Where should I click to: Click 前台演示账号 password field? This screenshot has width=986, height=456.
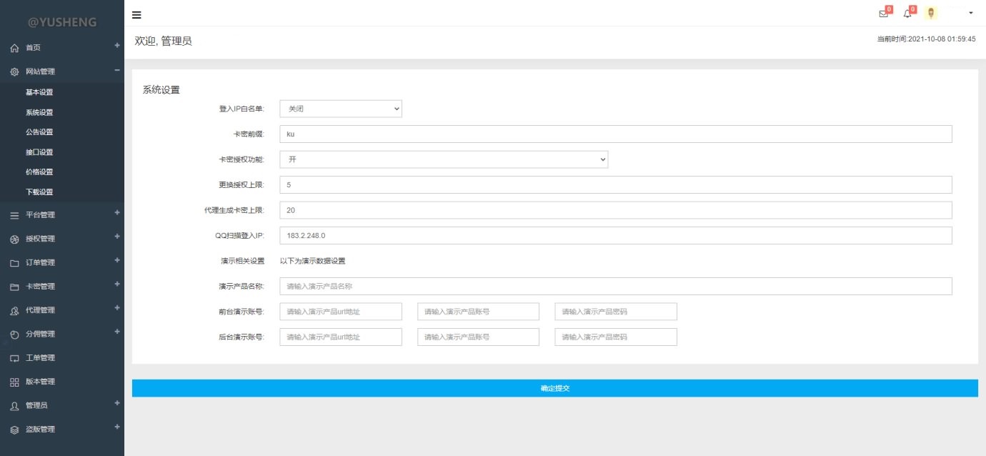(616, 312)
